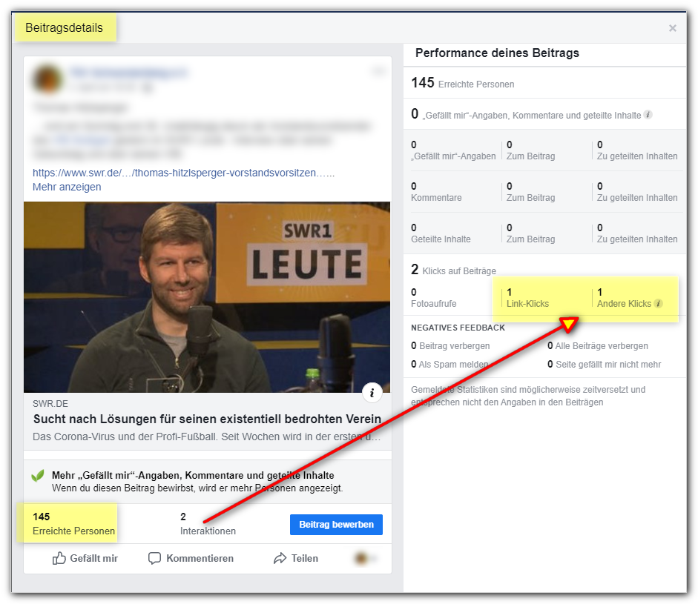Open the post options menu at top right
Viewport: 698px width, 604px height.
pyautogui.click(x=378, y=71)
